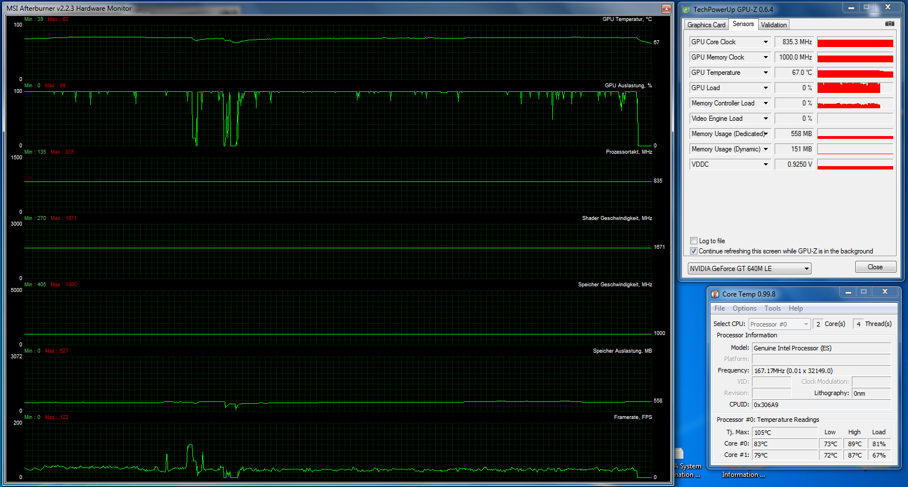Expand the GPU Temperature sensor dropdown
Image resolution: width=908 pixels, height=487 pixels.
click(766, 73)
